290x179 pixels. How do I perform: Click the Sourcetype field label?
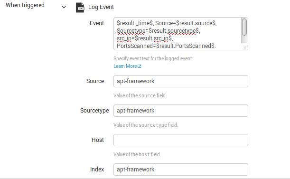94,111
